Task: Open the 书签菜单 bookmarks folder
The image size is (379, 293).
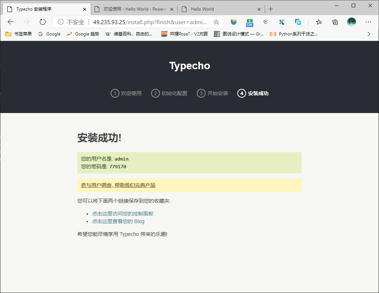Action: coord(19,34)
